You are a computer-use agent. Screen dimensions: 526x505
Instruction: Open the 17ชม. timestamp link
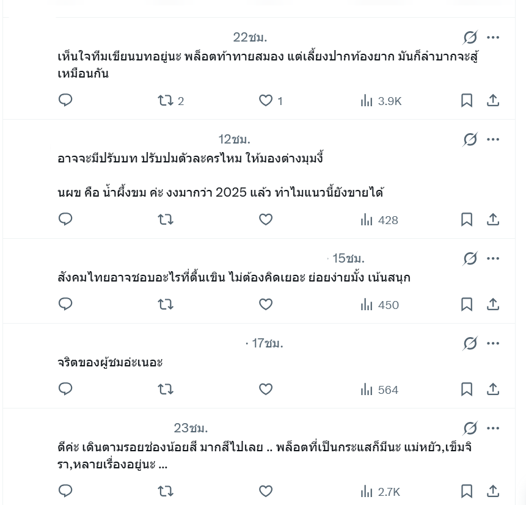pyautogui.click(x=267, y=343)
